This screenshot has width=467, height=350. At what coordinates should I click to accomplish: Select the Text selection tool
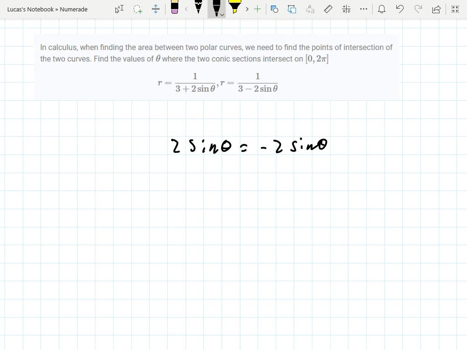point(119,9)
